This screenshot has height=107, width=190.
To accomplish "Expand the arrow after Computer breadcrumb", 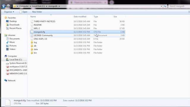I will point(30,6).
